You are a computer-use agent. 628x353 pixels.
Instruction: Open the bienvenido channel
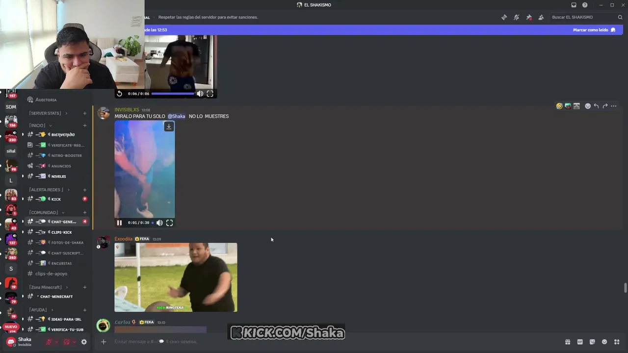57,134
